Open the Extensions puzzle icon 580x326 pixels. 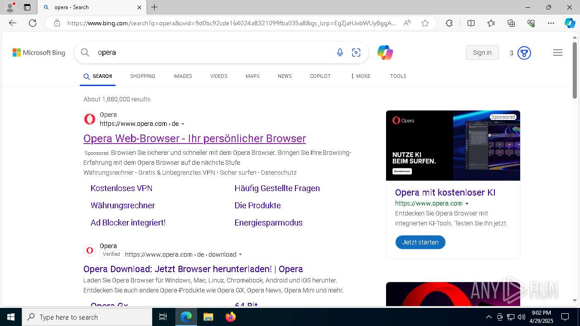pyautogui.click(x=449, y=23)
